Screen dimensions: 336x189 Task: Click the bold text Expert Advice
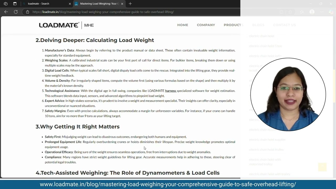click(x=55, y=101)
